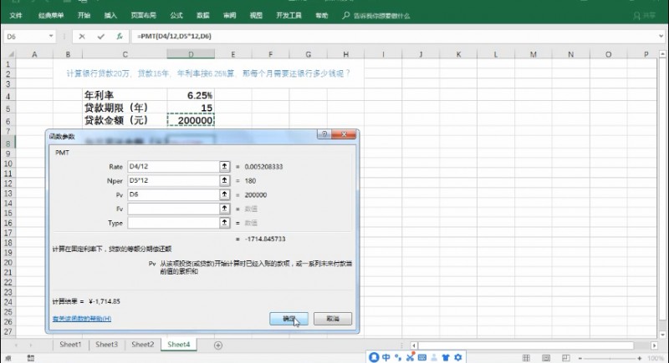Click the zoom slider in the status bar
Viewport: 669px width, 363px height.
pos(610,358)
